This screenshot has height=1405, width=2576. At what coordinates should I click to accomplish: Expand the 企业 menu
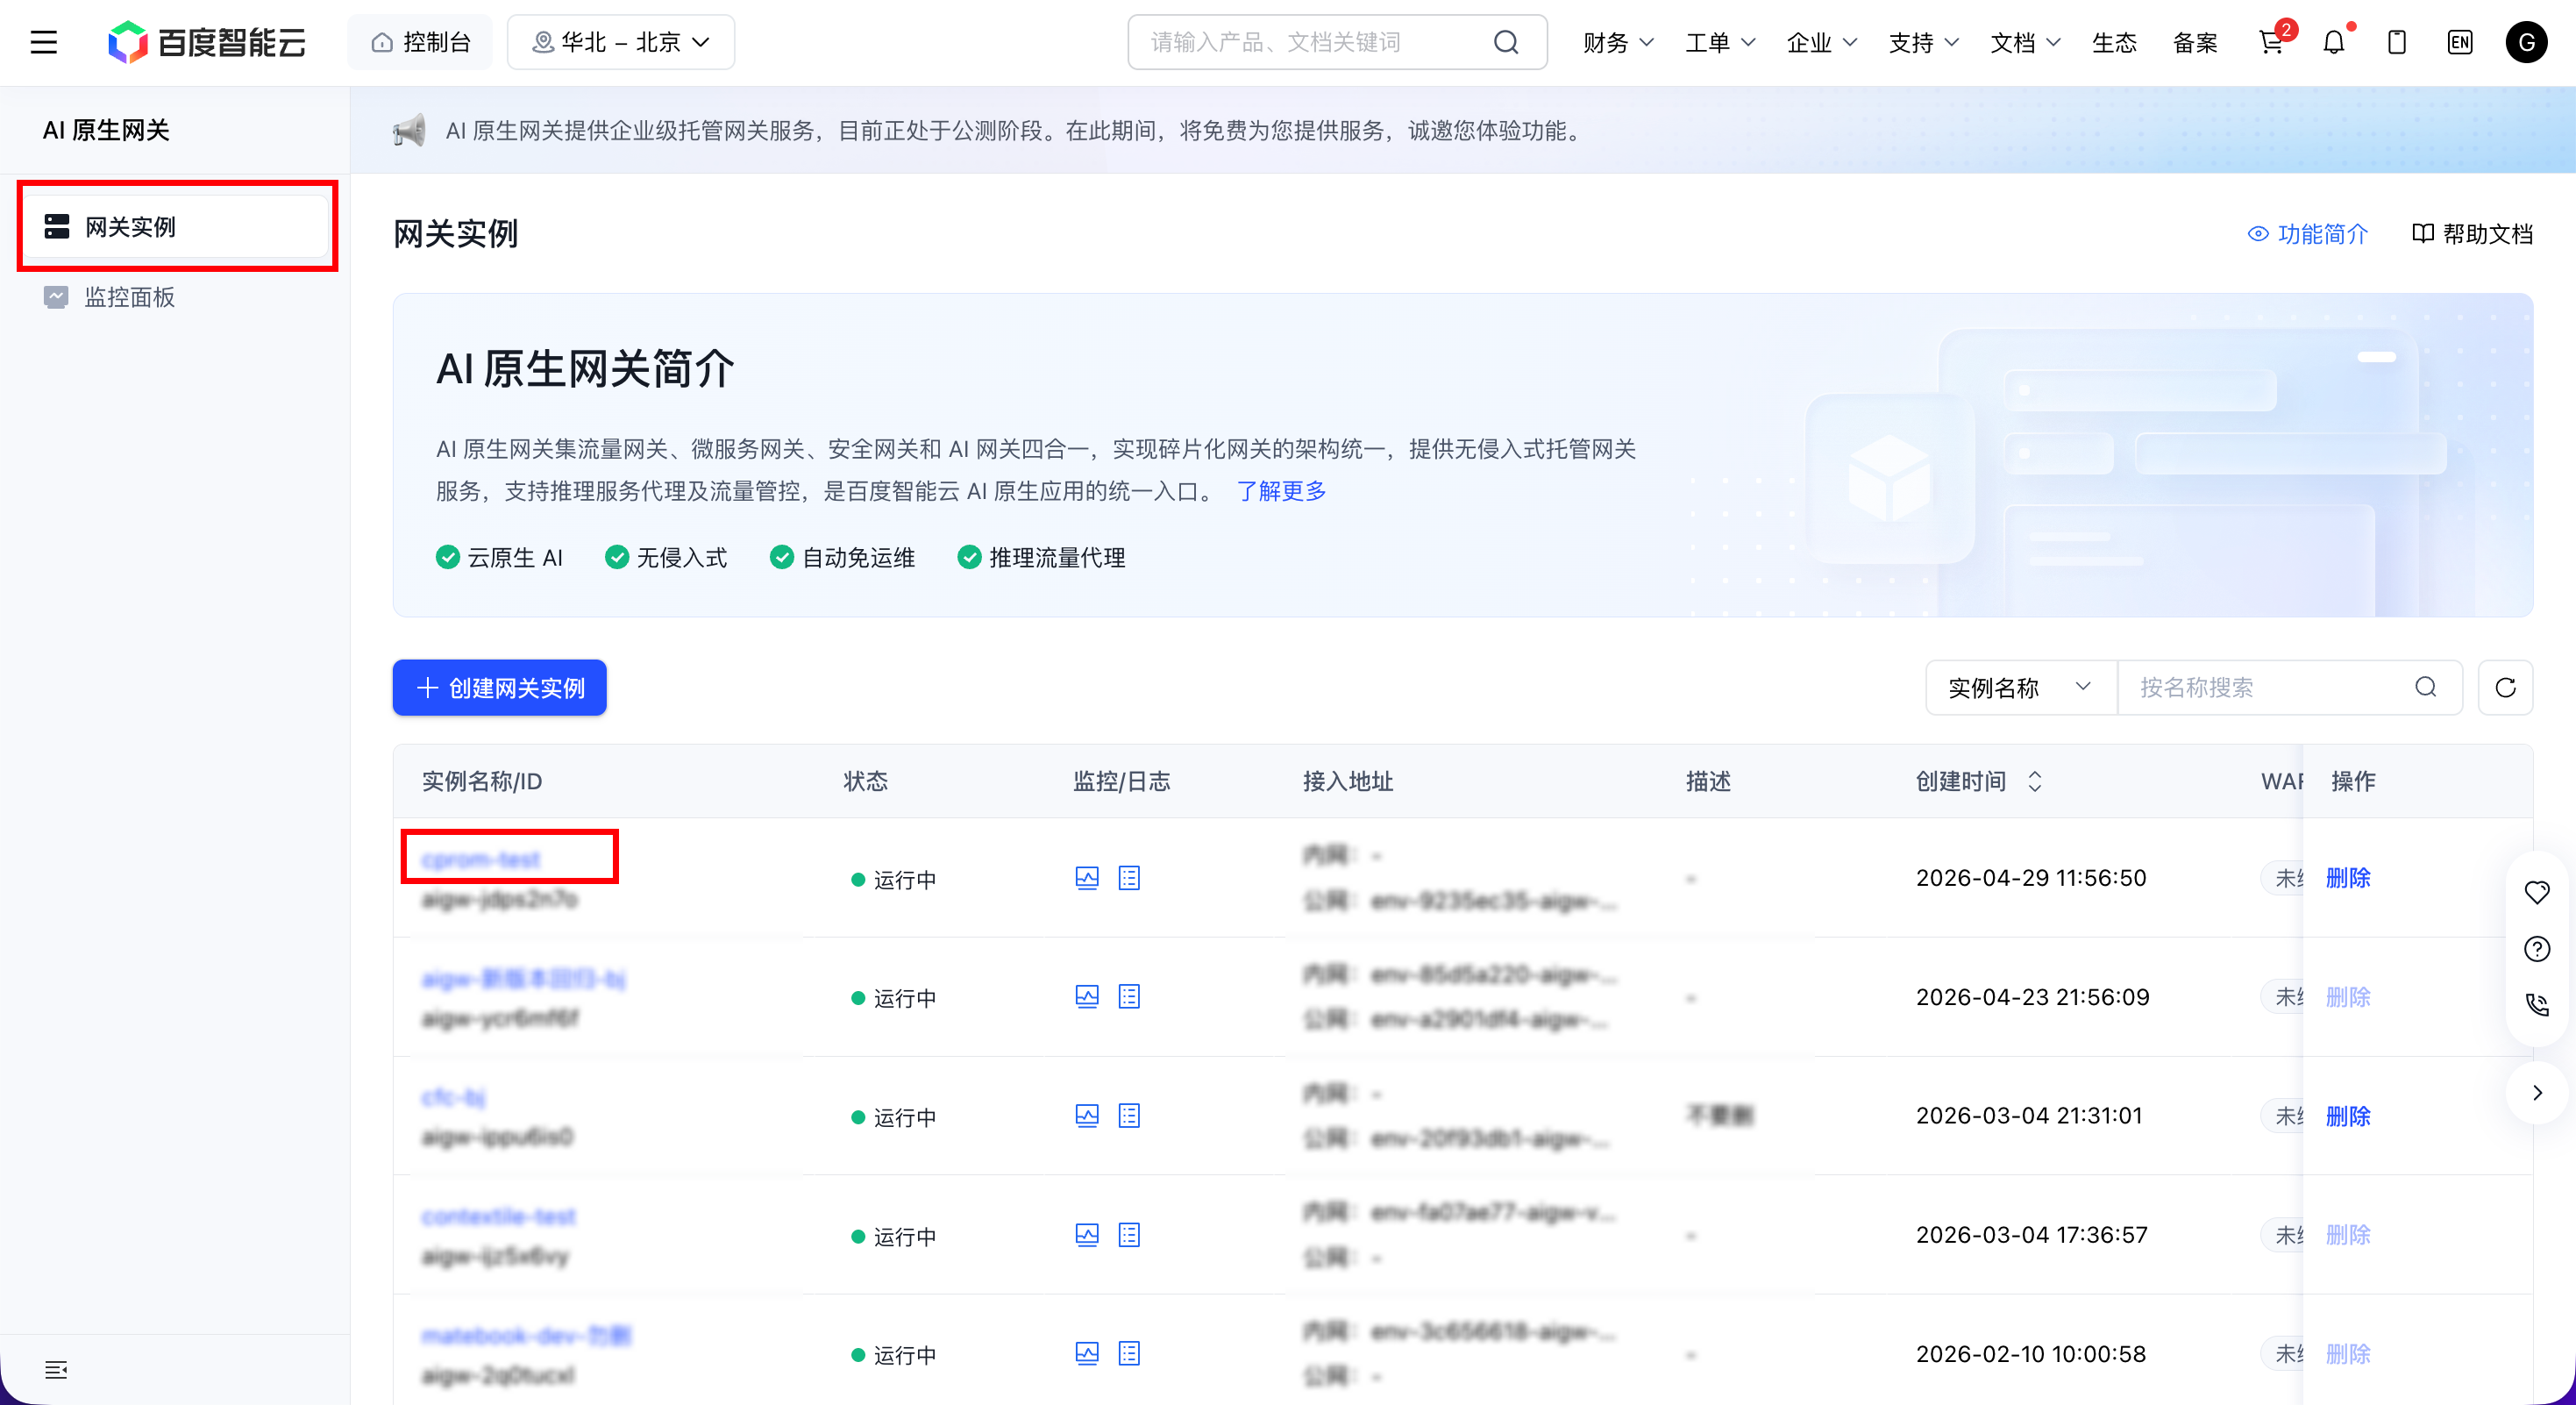click(x=1822, y=43)
